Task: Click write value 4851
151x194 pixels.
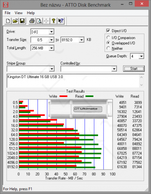Action: [122, 102]
